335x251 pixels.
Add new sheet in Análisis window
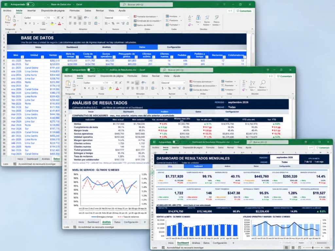[145, 222]
